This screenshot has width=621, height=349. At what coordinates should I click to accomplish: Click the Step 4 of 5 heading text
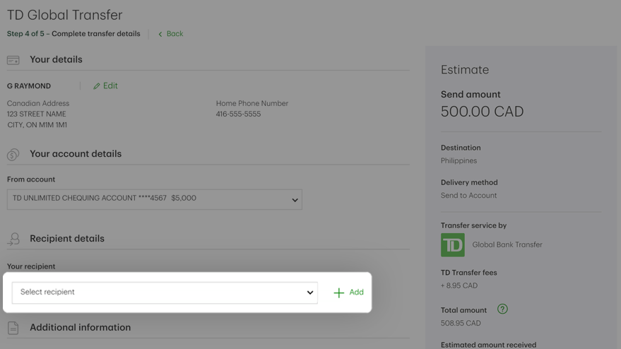pos(73,34)
